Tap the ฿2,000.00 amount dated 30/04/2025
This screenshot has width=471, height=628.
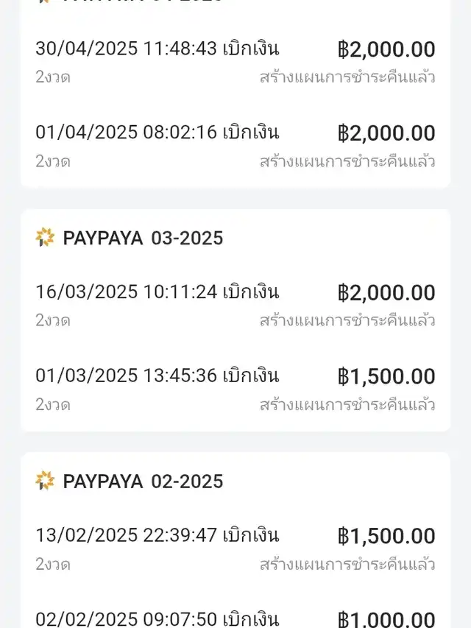(386, 49)
